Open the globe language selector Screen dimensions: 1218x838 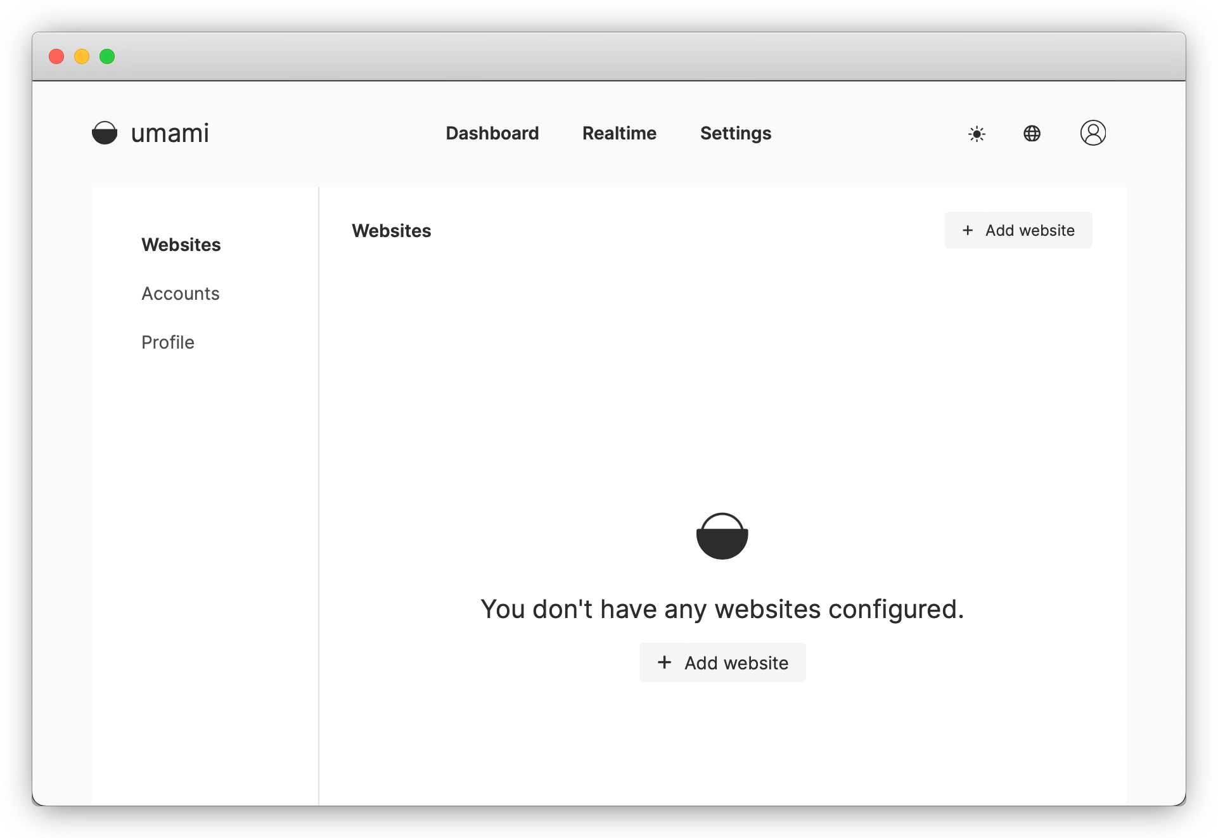pos(1032,134)
